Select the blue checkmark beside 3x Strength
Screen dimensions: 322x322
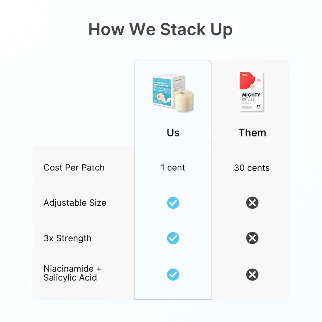pyautogui.click(x=173, y=238)
